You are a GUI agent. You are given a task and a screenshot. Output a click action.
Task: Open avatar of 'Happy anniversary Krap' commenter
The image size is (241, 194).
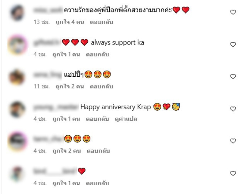click(17, 109)
